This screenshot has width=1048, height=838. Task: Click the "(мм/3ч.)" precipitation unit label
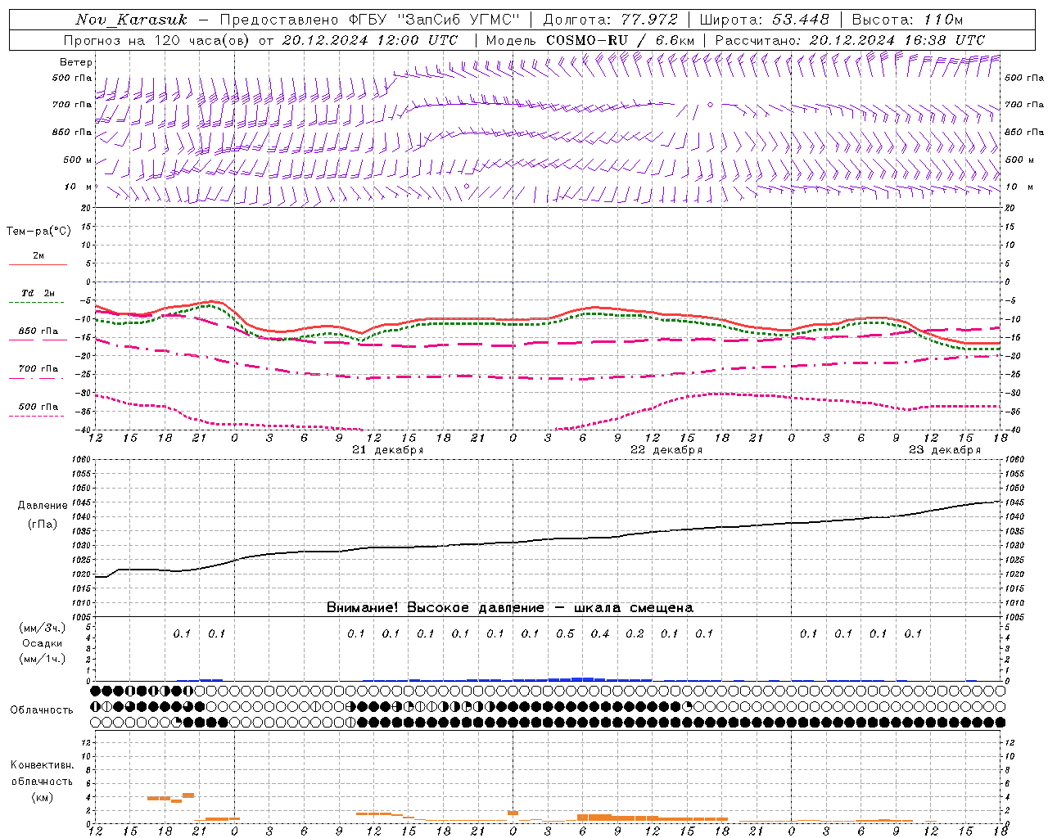pos(43,628)
